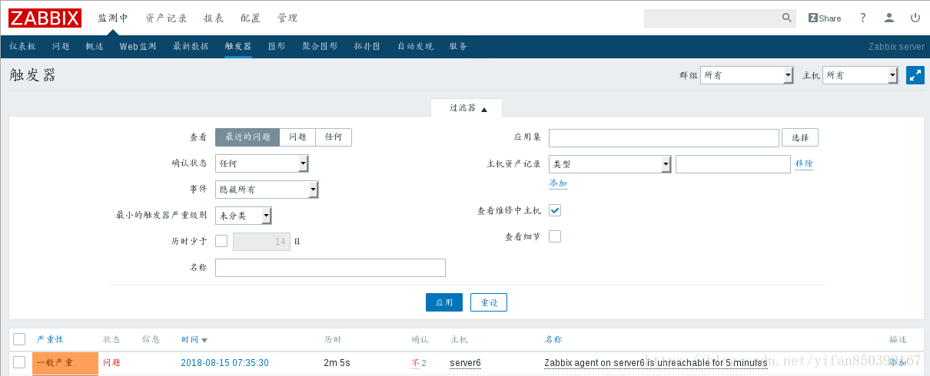930x376 pixels.
Task: Open 服务 submenu page
Action: pyautogui.click(x=458, y=46)
